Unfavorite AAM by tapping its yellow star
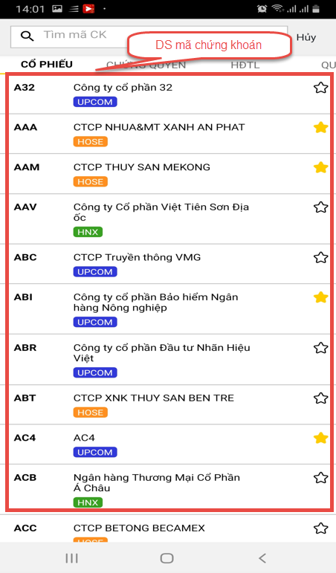The image size is (336, 573). (320, 167)
